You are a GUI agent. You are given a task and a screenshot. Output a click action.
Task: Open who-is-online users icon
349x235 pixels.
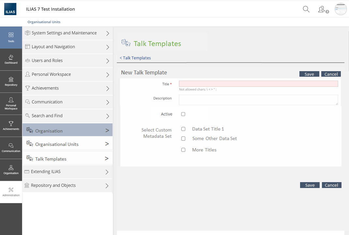click(x=322, y=9)
